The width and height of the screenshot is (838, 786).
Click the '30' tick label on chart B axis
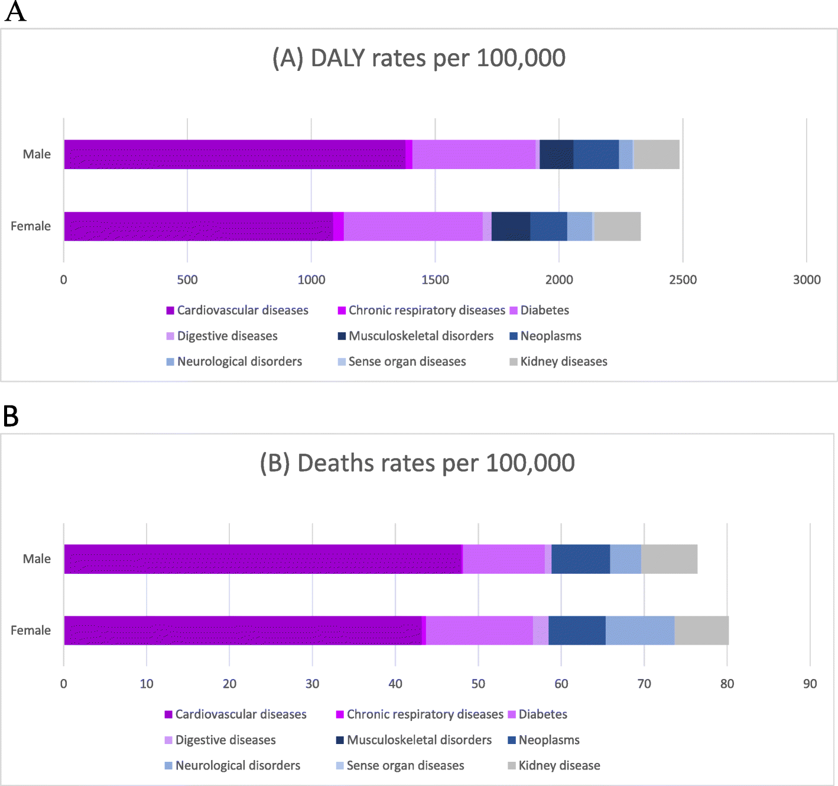(x=313, y=684)
